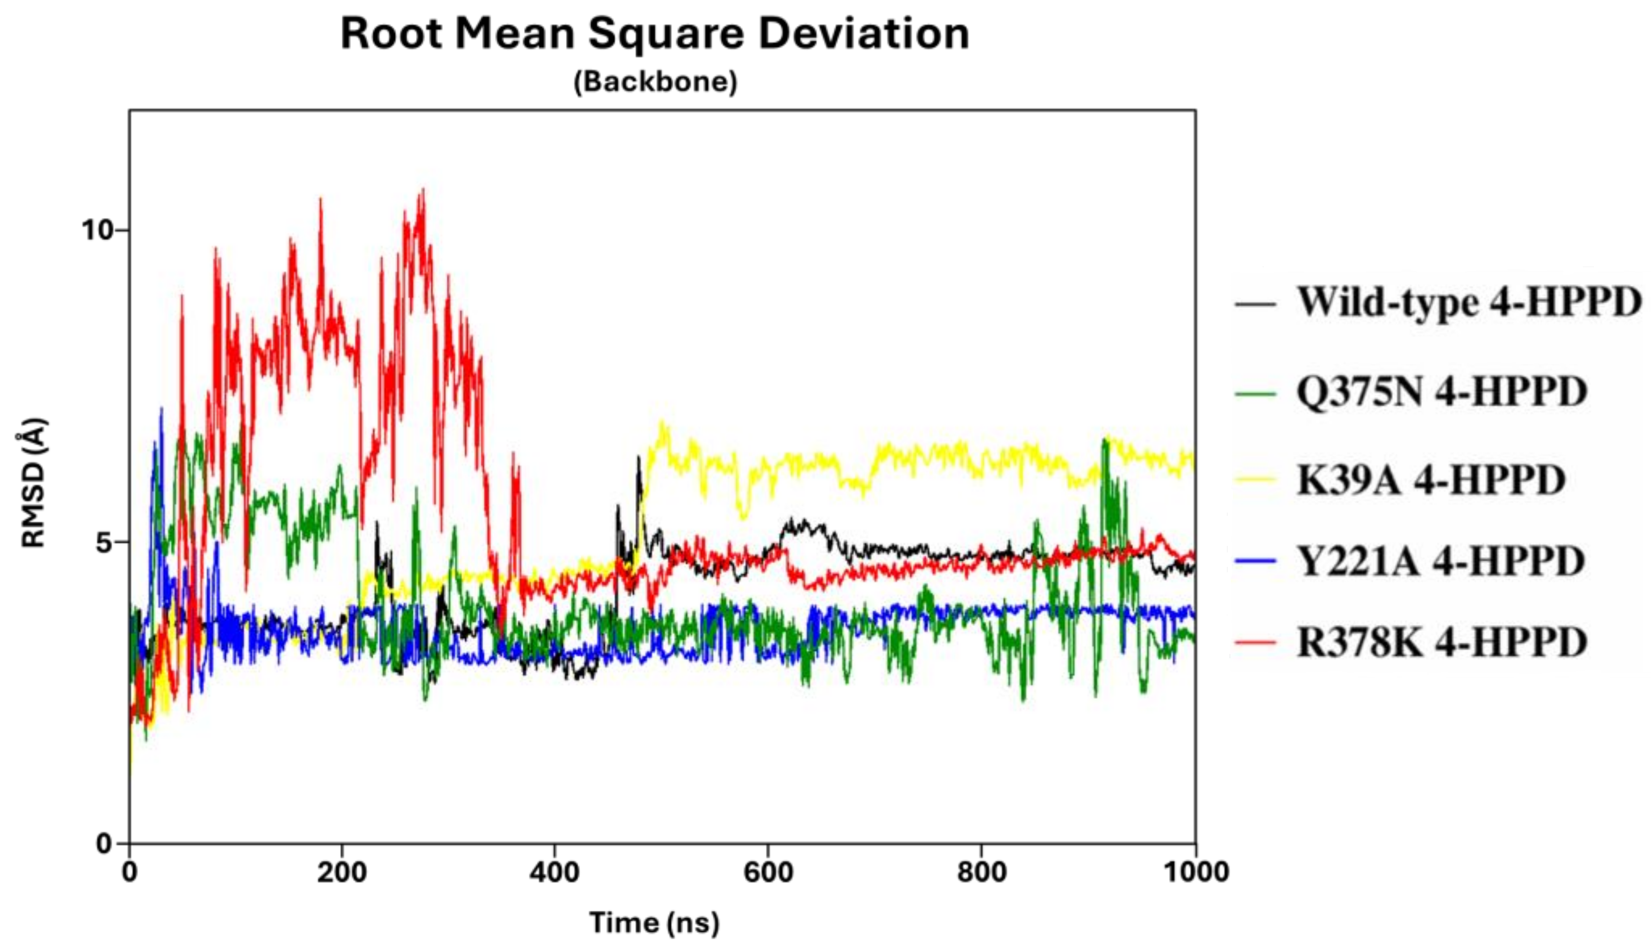
Task: Click the (Backbone) subtitle text
Action: (x=655, y=82)
